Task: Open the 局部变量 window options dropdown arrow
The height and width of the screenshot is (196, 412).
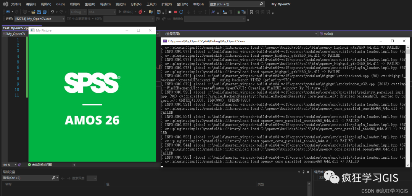Action: [299, 172]
